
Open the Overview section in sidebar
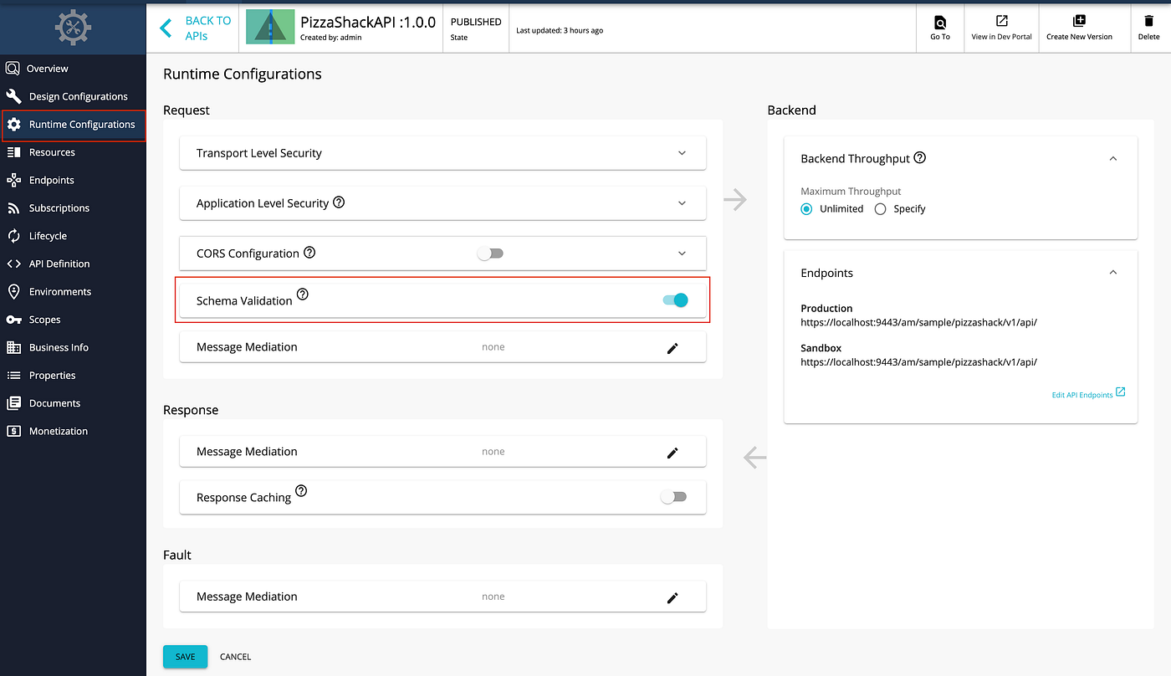point(49,68)
